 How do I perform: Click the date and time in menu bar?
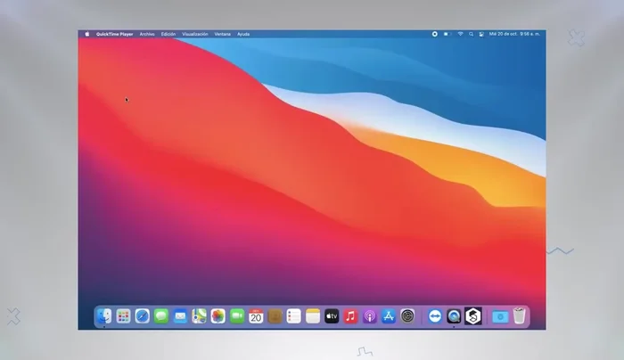tap(514, 34)
